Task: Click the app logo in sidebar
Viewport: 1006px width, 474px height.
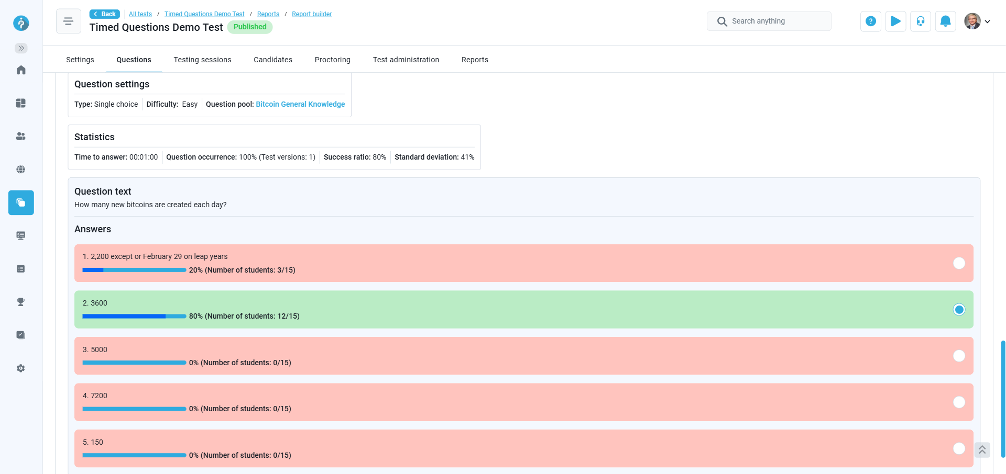Action: coord(21,23)
